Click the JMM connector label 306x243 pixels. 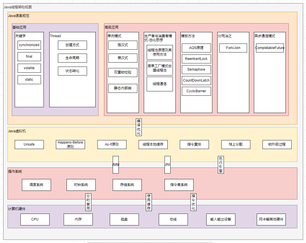coord(116,165)
